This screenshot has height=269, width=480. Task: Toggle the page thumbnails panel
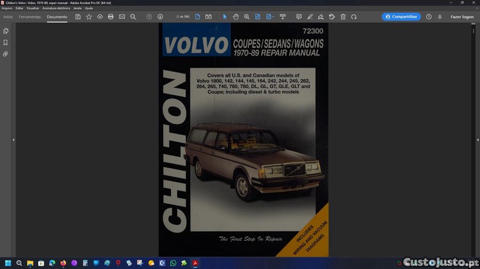coord(6,31)
